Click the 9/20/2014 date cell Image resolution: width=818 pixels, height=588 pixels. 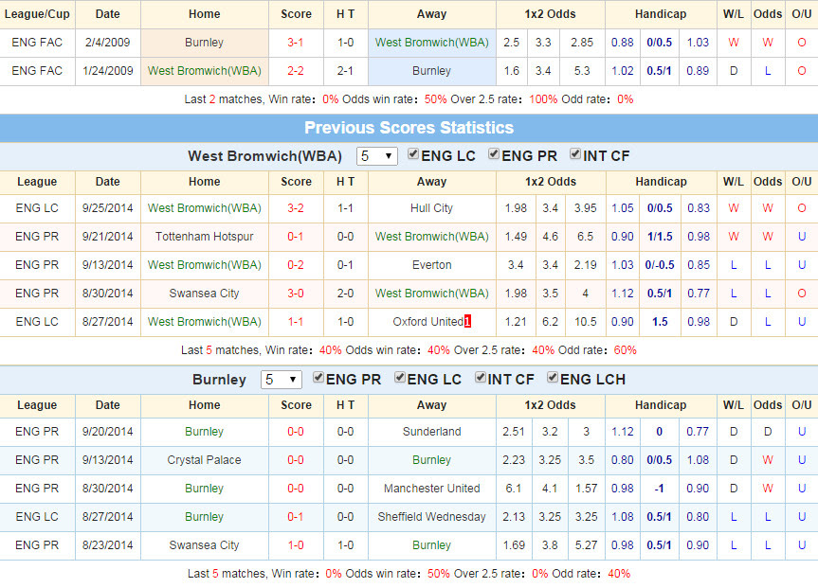[x=107, y=432]
